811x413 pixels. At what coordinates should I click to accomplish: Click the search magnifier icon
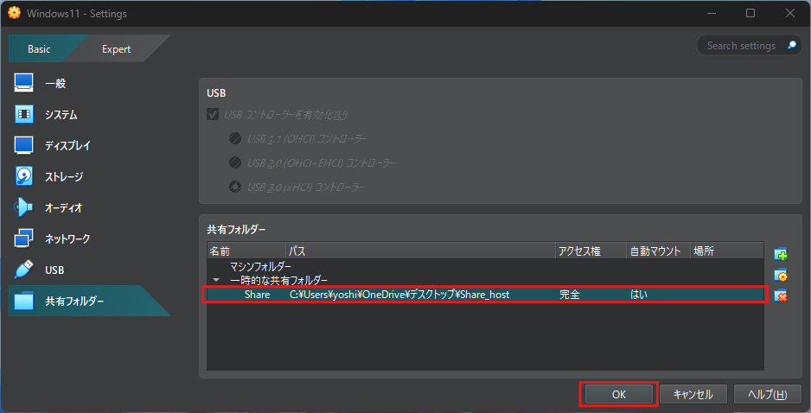pyautogui.click(x=791, y=46)
